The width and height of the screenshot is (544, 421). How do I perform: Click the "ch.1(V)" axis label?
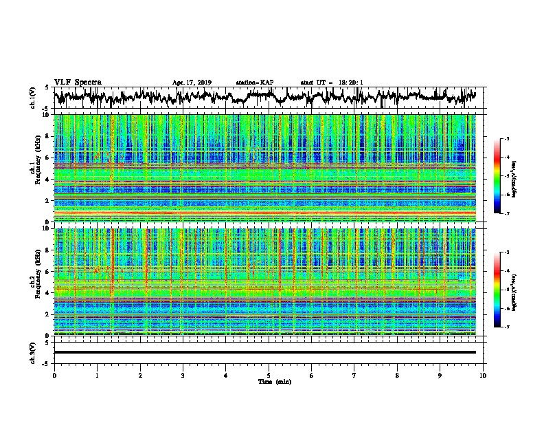[33, 98]
